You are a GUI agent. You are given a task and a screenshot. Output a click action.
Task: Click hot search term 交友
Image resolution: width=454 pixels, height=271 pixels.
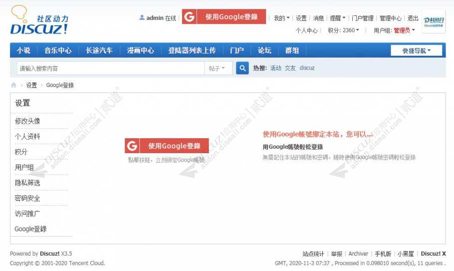pyautogui.click(x=290, y=68)
